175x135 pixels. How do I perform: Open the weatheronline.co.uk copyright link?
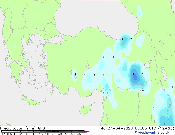152,133
